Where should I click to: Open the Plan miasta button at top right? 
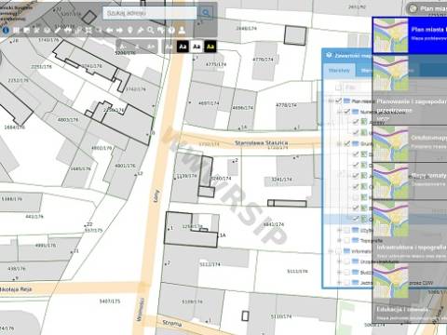[427, 8]
